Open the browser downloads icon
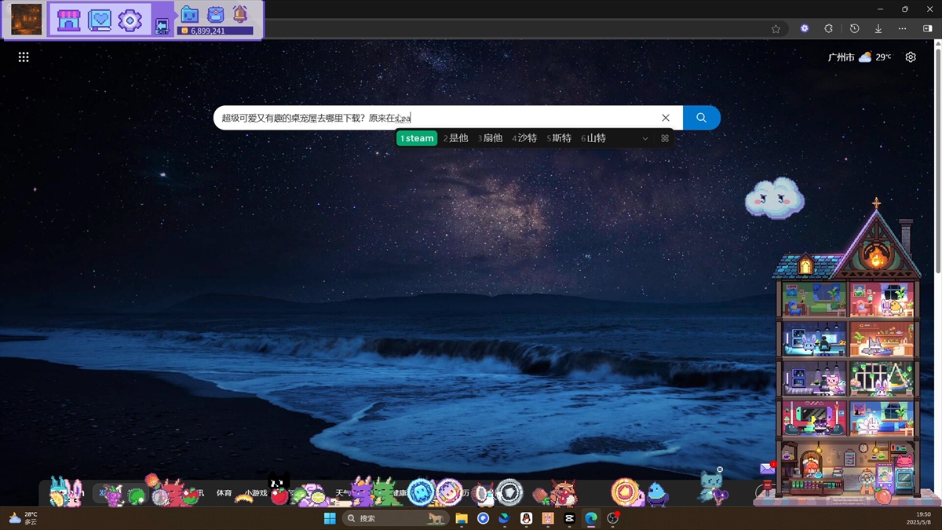Image resolution: width=942 pixels, height=530 pixels. (878, 29)
